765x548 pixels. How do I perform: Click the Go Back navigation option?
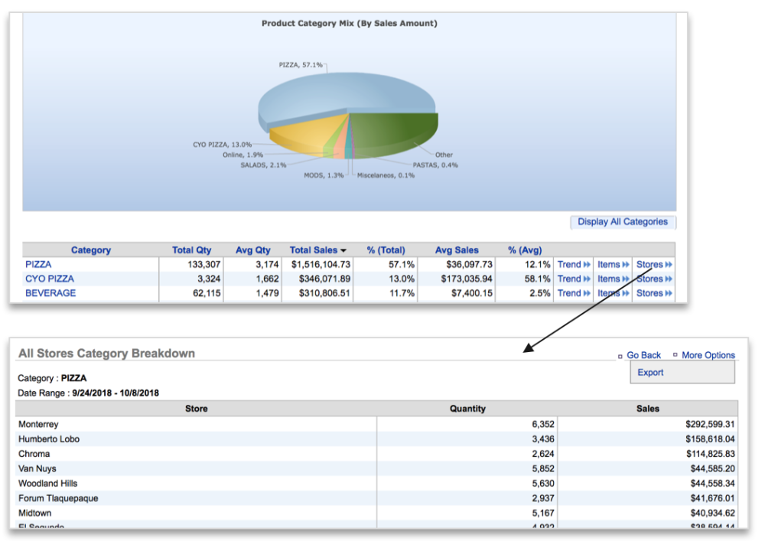(x=643, y=355)
